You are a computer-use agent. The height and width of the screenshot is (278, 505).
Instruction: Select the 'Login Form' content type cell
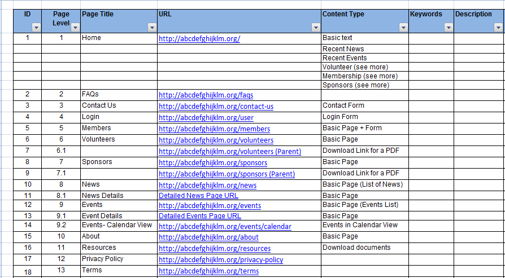point(365,117)
